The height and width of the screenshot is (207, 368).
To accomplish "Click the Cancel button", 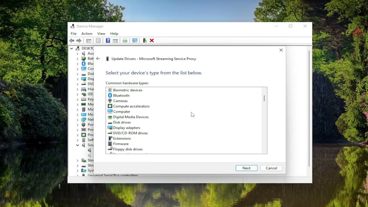I will pyautogui.click(x=271, y=168).
